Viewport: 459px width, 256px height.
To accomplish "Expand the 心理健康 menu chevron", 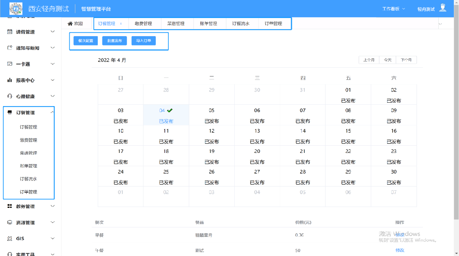I will 53,96.
